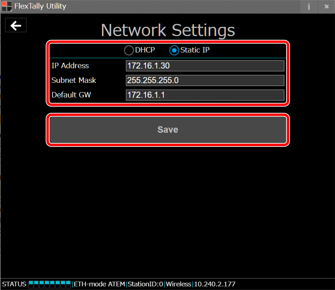Image resolution: width=335 pixels, height=290 pixels.
Task: Click the IP Address input field
Action: [205, 66]
